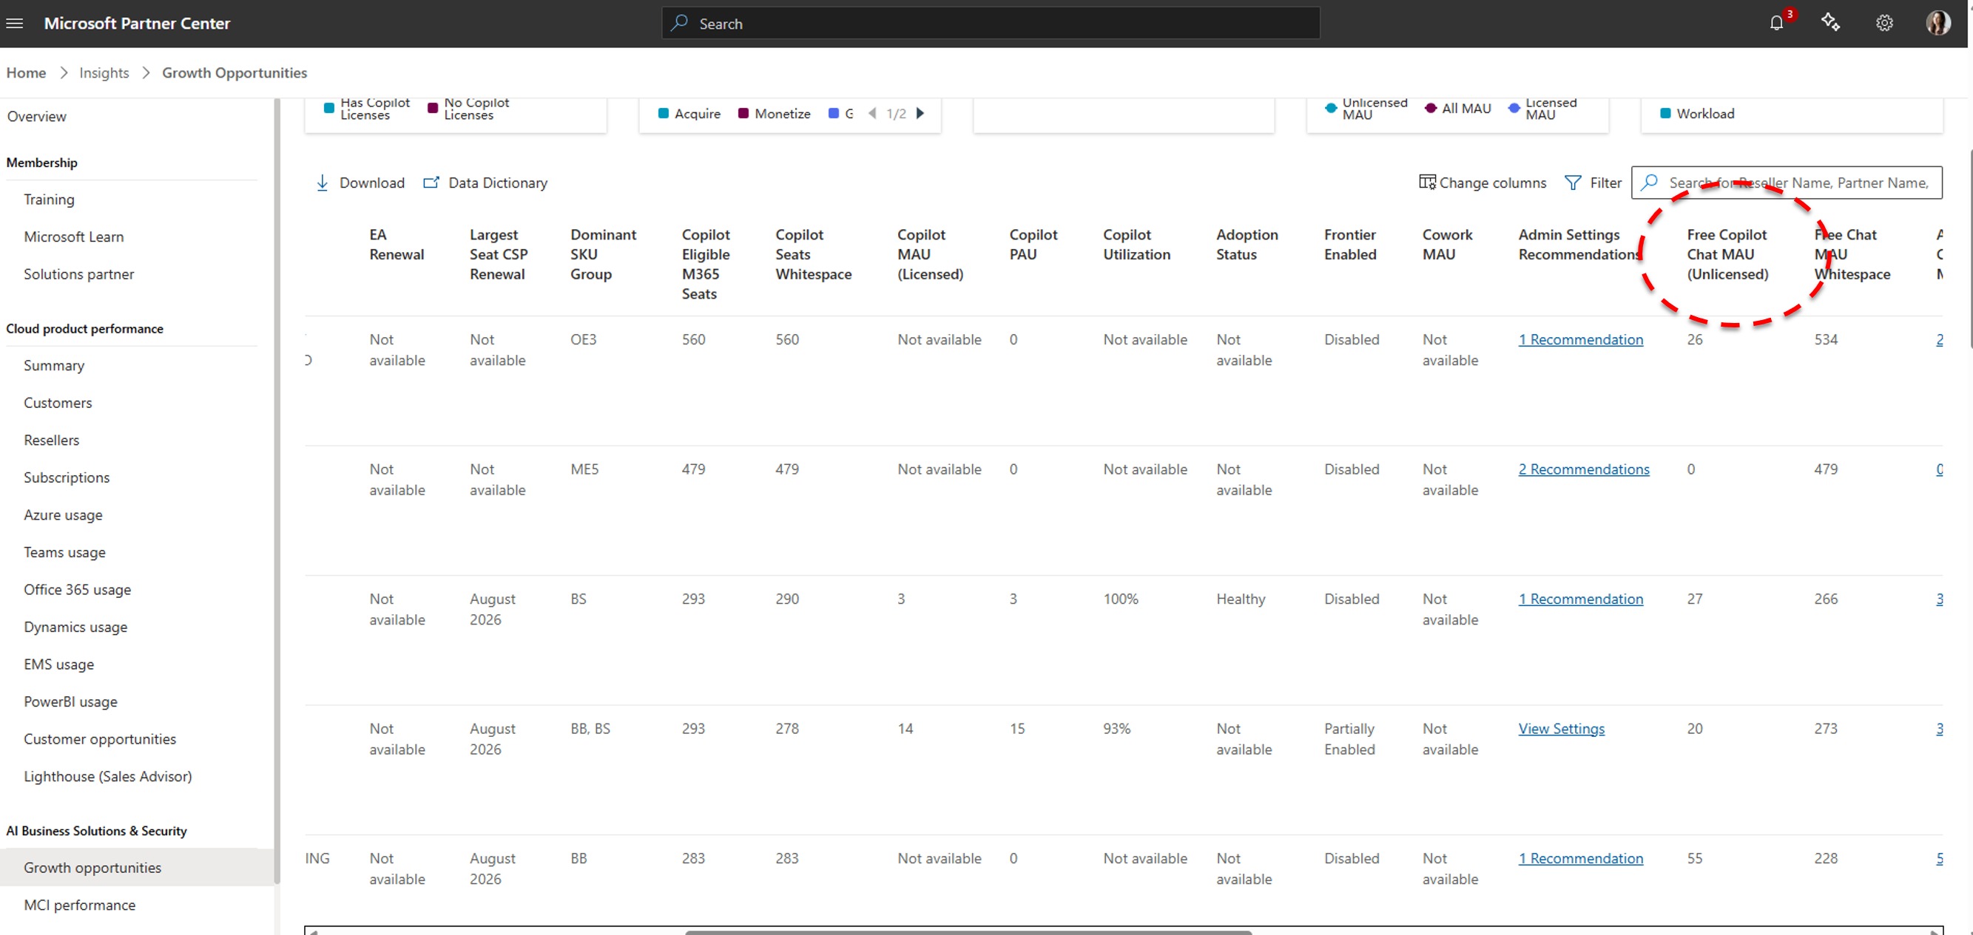This screenshot has height=935, width=1973.
Task: Click the Copilot sparkle icon
Action: (1830, 23)
